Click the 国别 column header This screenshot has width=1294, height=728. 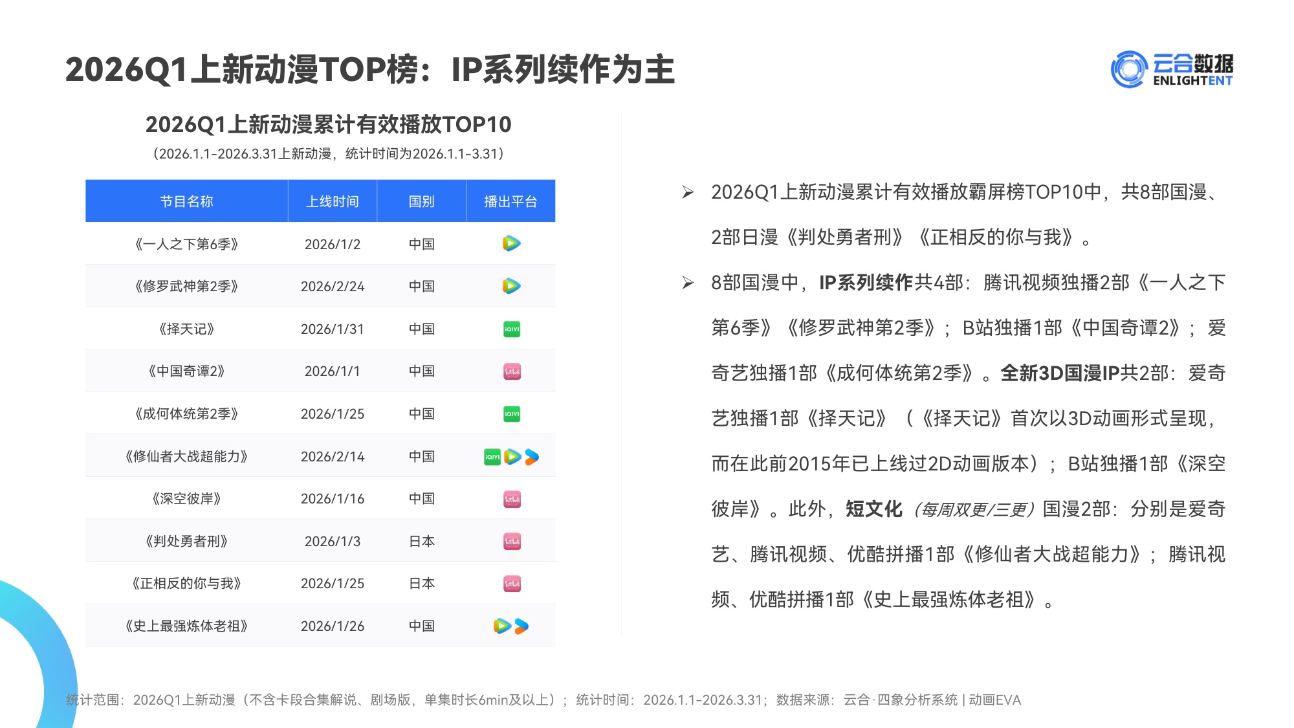tap(421, 201)
